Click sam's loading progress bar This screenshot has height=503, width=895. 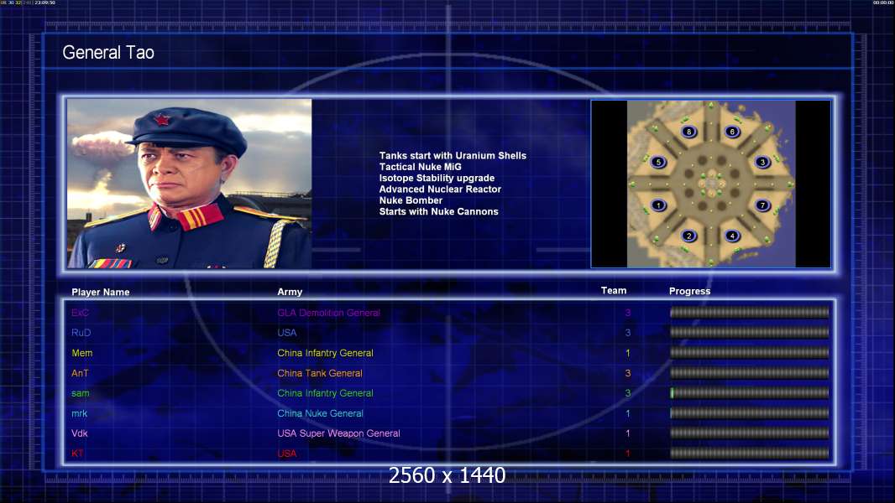pyautogui.click(x=750, y=393)
